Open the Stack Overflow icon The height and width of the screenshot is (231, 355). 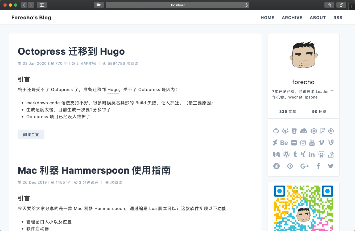pos(331,154)
